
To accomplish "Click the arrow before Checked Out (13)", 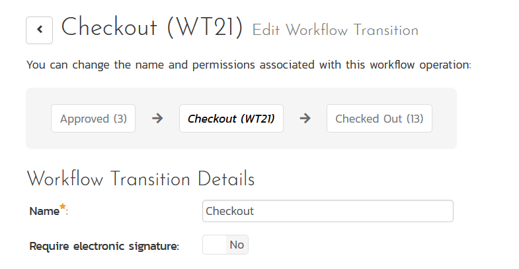I will (305, 119).
